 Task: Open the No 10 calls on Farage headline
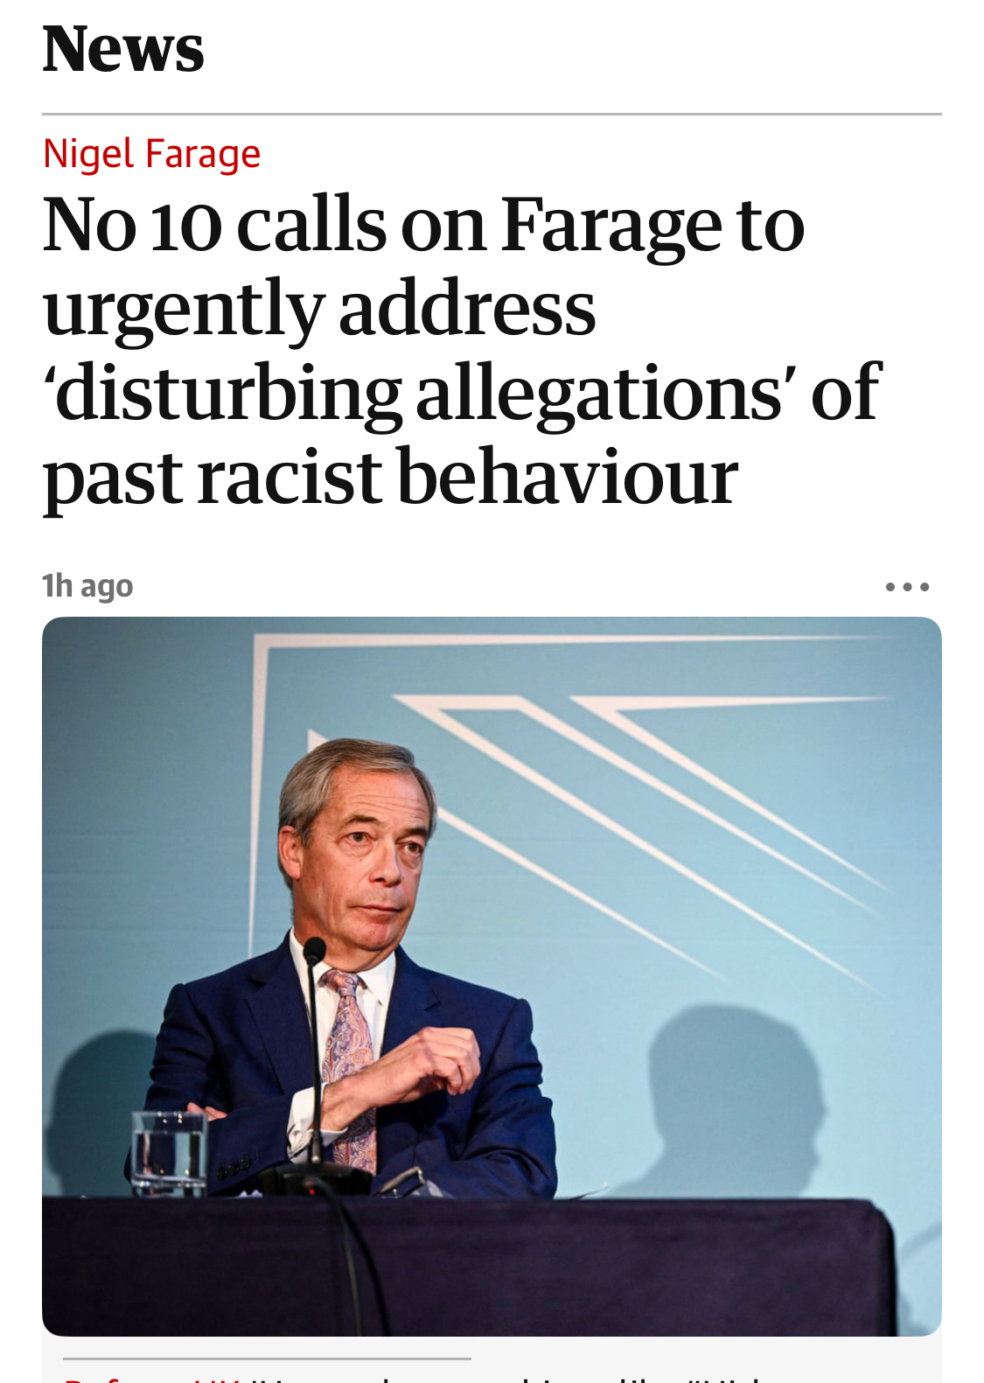(462, 351)
